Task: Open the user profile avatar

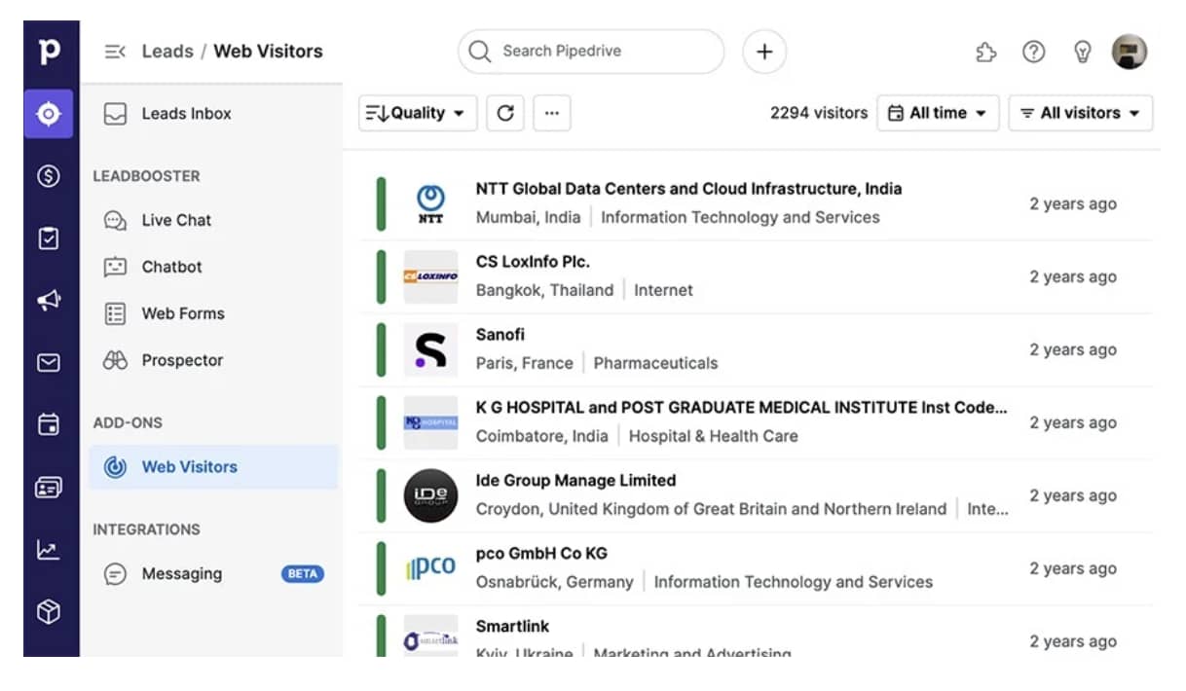Action: [1130, 52]
